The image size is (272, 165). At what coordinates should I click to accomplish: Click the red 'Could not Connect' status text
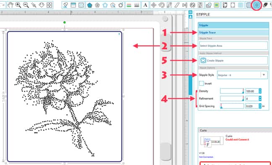(x=237, y=140)
